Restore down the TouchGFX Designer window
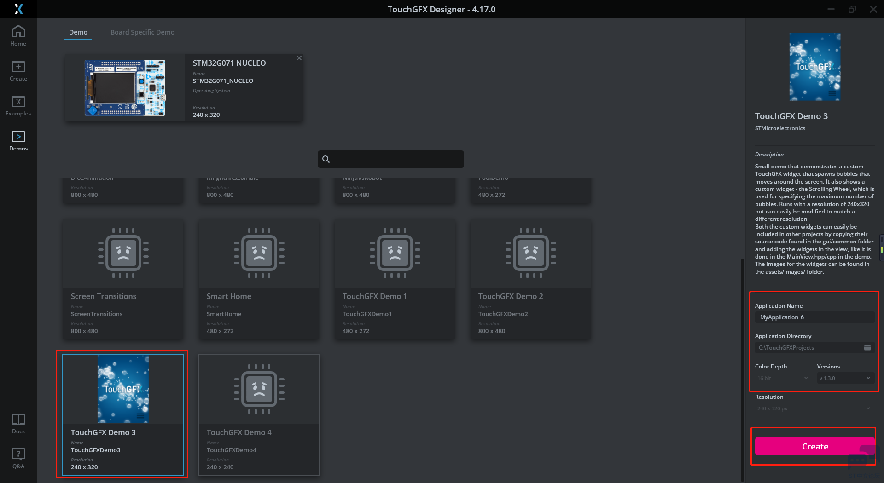The width and height of the screenshot is (884, 483). click(x=852, y=9)
